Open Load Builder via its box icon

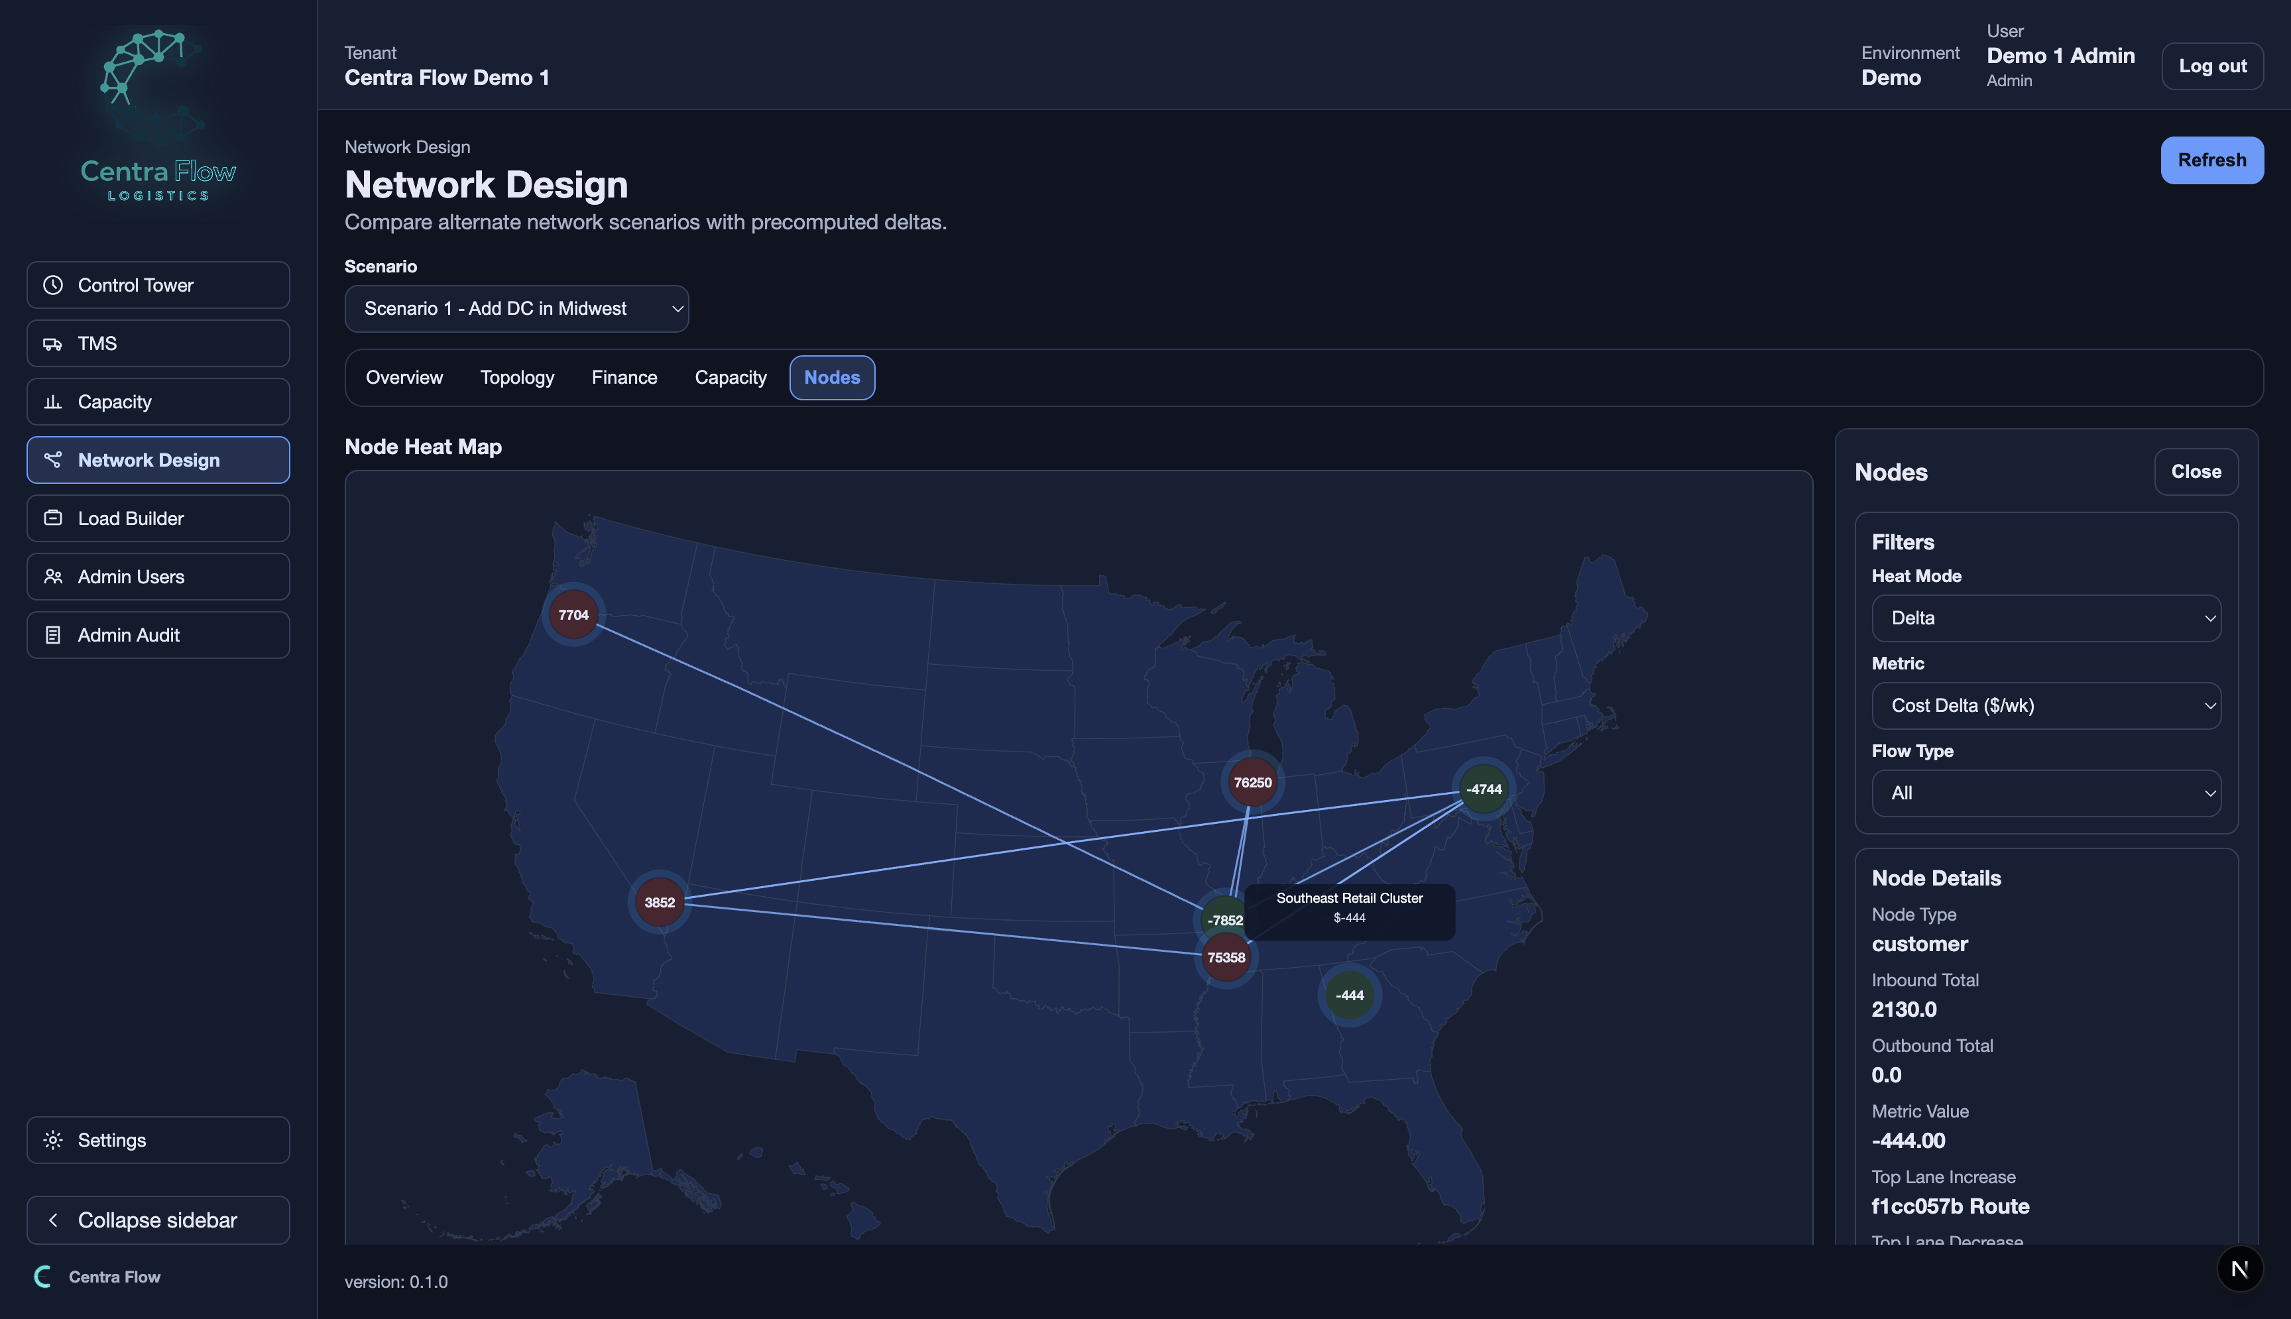52,517
